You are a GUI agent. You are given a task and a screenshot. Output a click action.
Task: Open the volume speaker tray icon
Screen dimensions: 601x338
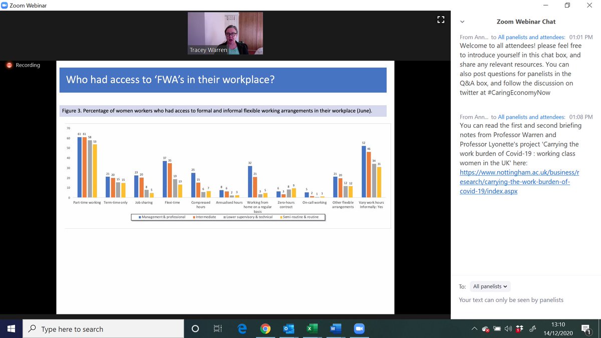click(x=509, y=329)
